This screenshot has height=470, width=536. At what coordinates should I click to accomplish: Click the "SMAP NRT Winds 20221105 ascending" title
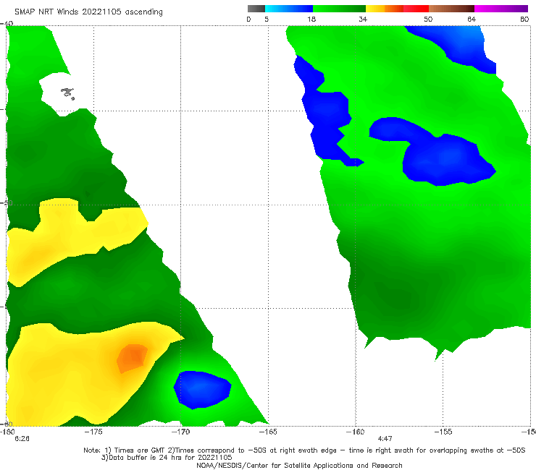pos(88,12)
